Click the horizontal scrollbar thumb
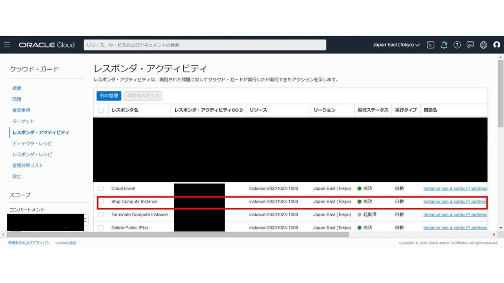Image resolution: width=504 pixels, height=283 pixels. pos(177,235)
